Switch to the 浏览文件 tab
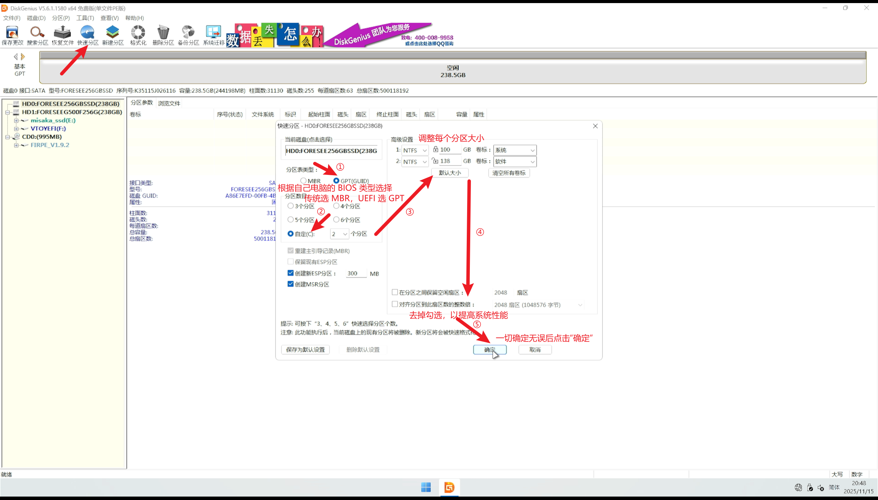The height and width of the screenshot is (500, 878). tap(169, 103)
